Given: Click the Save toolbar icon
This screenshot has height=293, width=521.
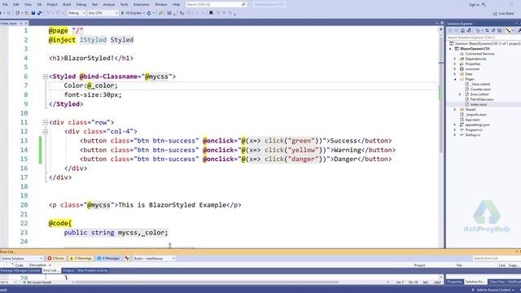Looking at the screenshot, I should 33,13.
